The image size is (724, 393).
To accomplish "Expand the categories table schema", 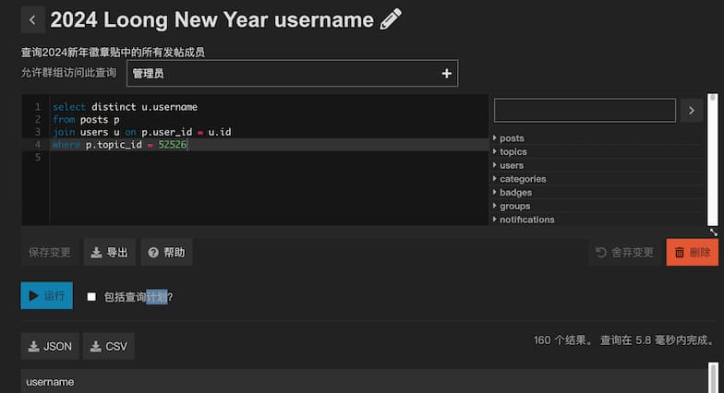I will click(x=522, y=179).
